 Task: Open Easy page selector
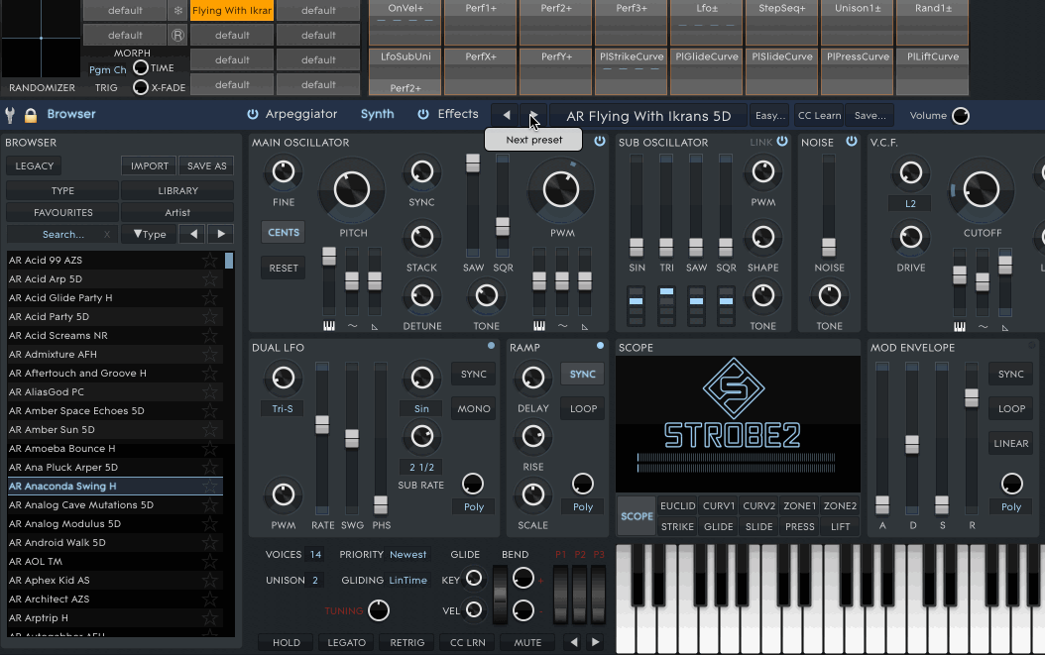tap(770, 116)
